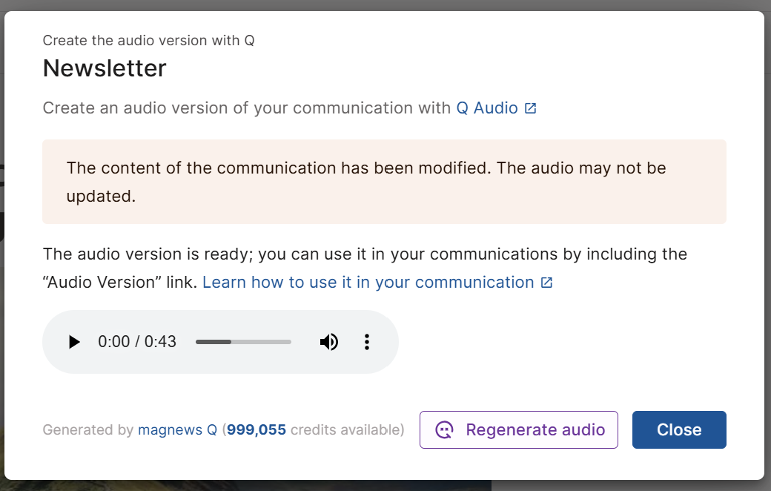Screen dimensions: 771x491
Task: Click the Newsletter heading
Action: click(105, 68)
